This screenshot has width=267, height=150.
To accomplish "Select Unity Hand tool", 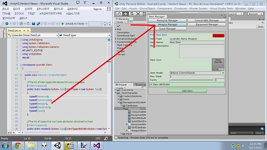I will click(x=119, y=14).
